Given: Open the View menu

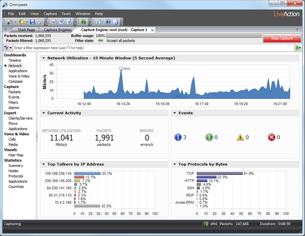Looking at the screenshot, I should coord(34,13).
